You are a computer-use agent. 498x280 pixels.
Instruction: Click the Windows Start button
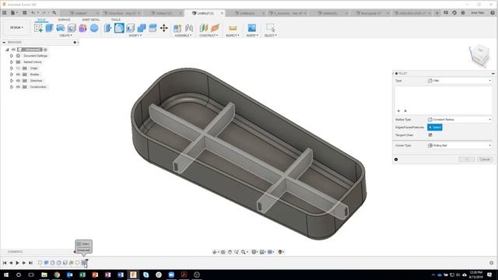pos(6,275)
